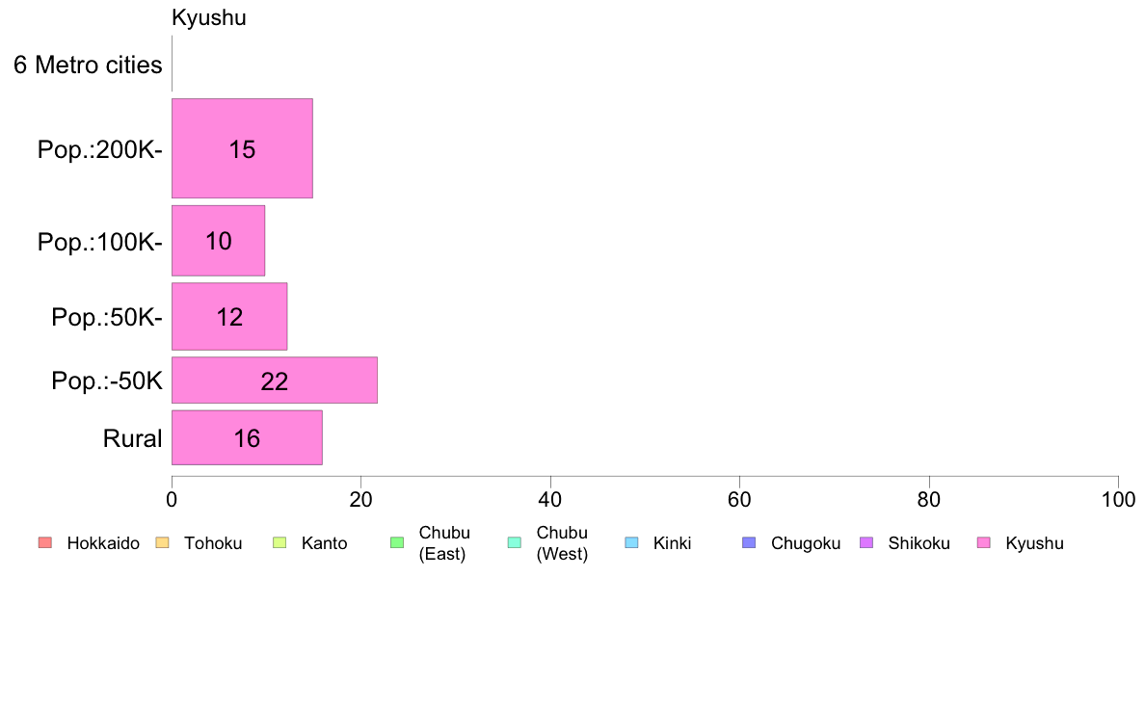This screenshot has width=1145, height=709.
Task: Click the Kanto legend text label
Action: [324, 543]
